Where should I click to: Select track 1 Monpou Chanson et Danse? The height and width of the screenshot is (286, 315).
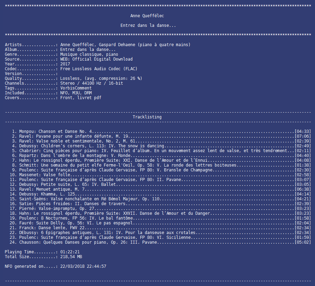pos(161,131)
